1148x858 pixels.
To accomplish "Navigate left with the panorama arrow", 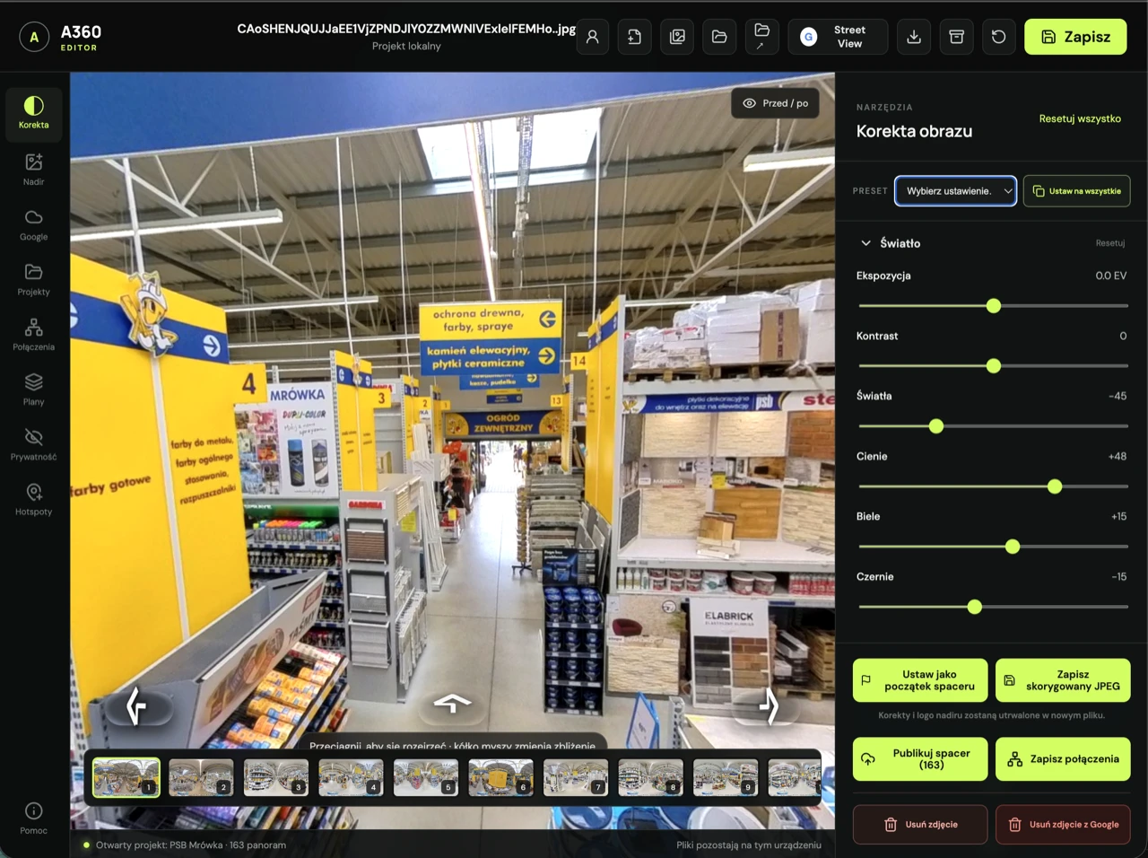I will coord(136,705).
